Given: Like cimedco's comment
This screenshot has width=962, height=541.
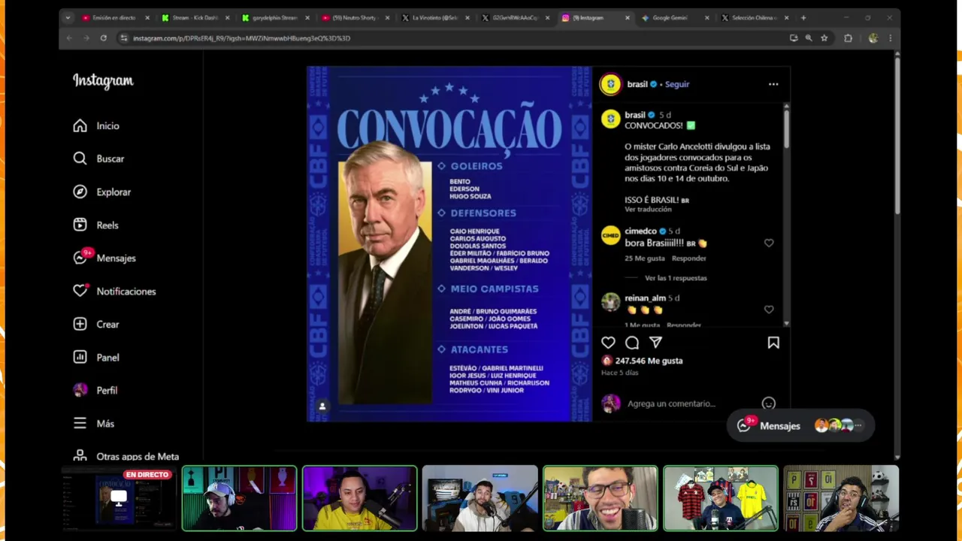Looking at the screenshot, I should pos(769,243).
